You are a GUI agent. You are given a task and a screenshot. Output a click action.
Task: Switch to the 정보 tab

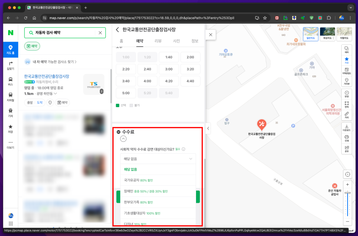coord(195,41)
